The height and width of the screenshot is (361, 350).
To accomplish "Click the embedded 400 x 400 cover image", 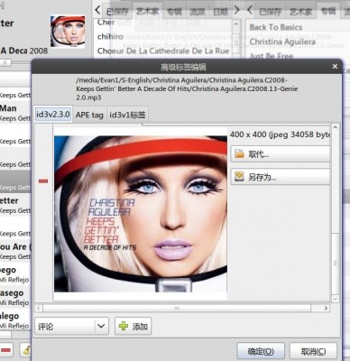I will coord(141,214).
